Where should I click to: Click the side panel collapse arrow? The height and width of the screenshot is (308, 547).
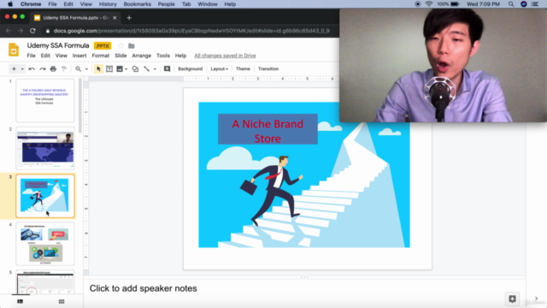(x=536, y=299)
